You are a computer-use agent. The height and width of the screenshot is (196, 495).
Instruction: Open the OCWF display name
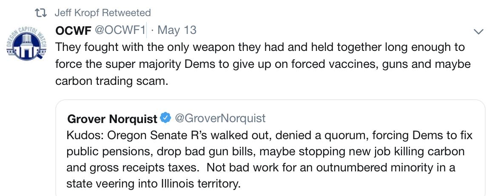click(74, 31)
